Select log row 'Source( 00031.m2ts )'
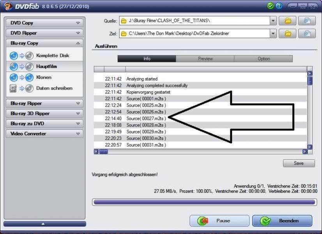 [200, 145]
